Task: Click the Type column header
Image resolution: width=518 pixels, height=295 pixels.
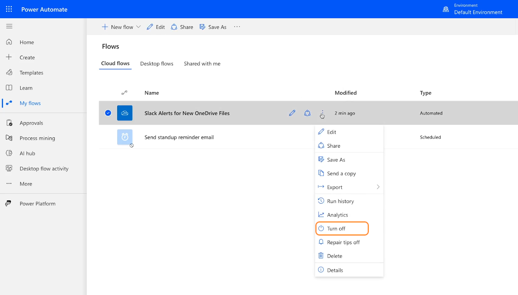Action: (425, 93)
